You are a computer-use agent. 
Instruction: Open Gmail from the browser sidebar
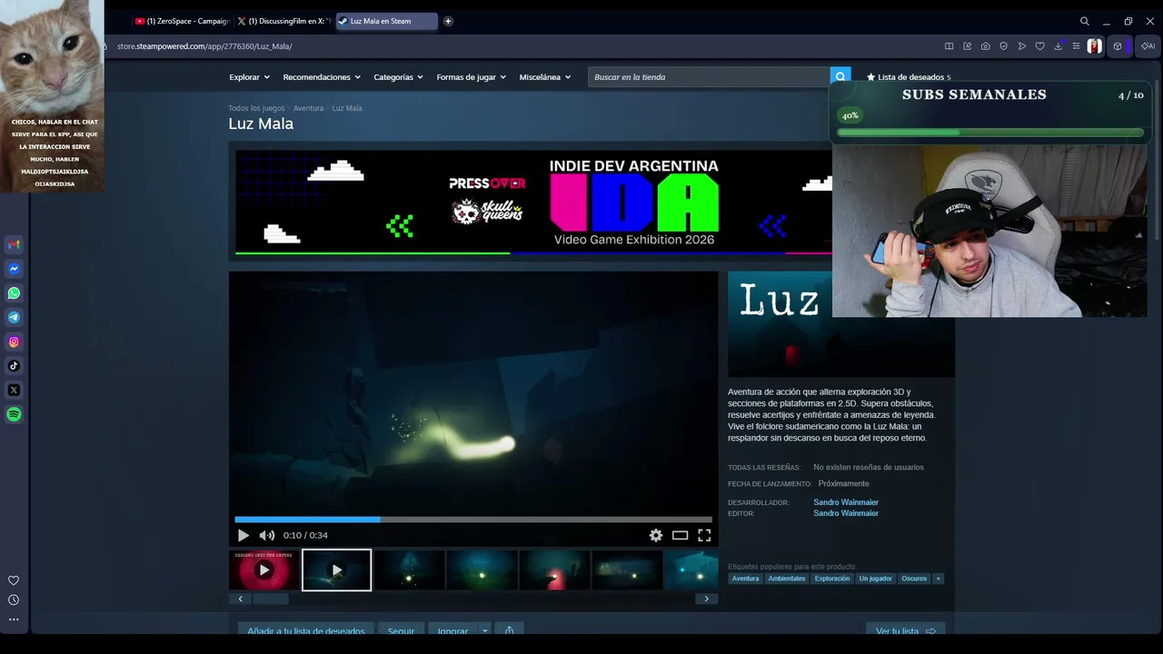coord(14,244)
